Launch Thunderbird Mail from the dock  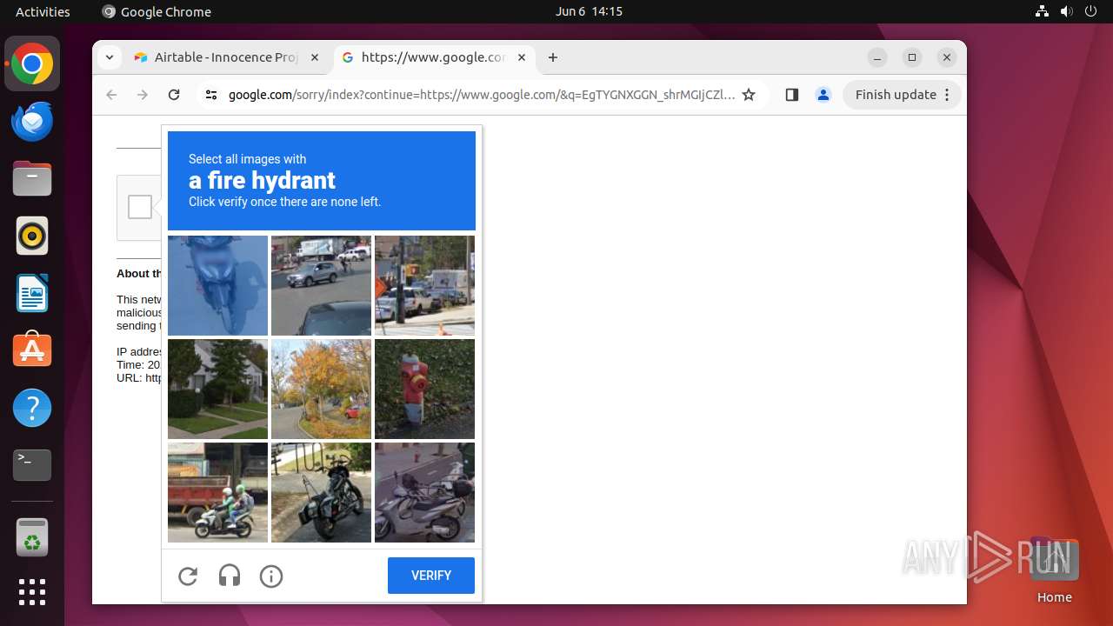(32, 121)
